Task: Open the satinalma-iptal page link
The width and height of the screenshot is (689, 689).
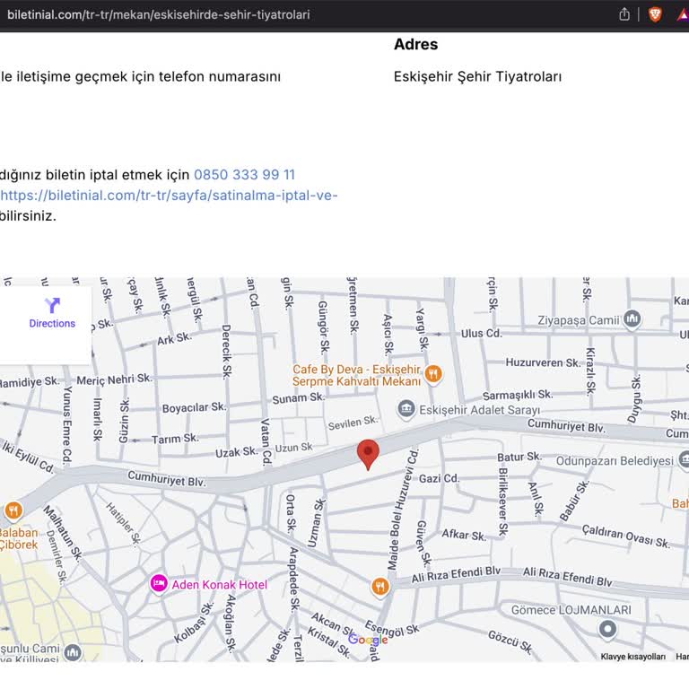Action: pyautogui.click(x=169, y=196)
